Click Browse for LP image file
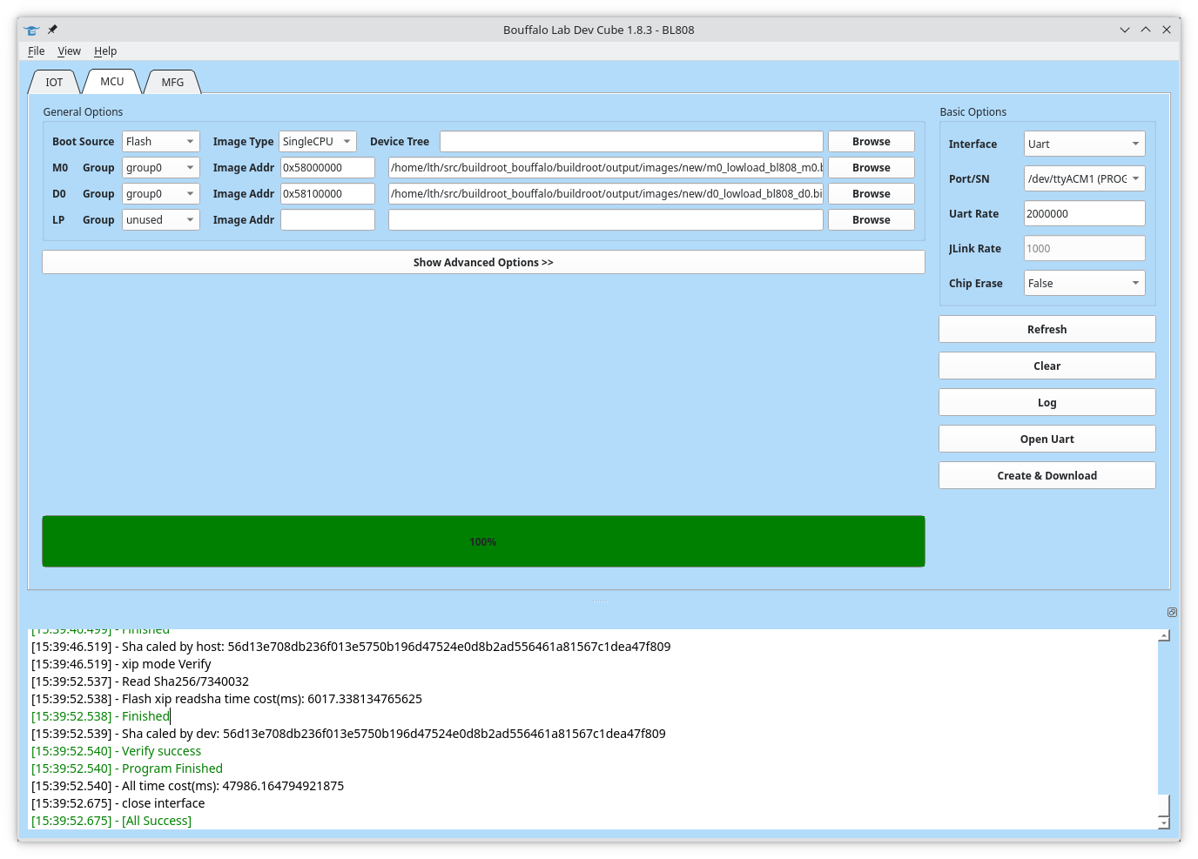The image size is (1198, 859). pos(872,220)
